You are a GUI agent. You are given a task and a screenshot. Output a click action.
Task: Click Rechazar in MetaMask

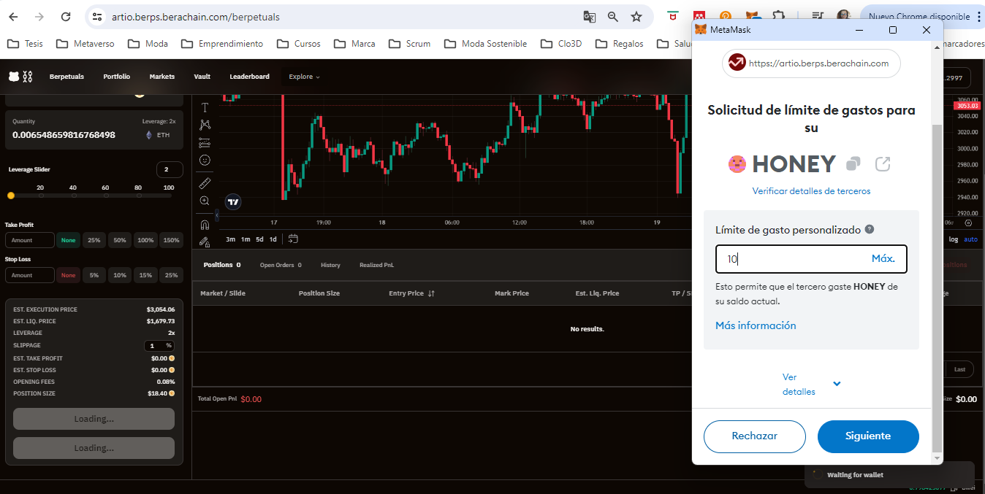pos(755,436)
